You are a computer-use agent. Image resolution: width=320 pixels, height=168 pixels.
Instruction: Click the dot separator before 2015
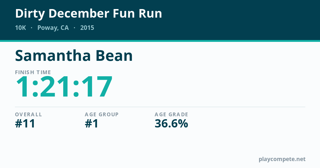(x=74, y=28)
